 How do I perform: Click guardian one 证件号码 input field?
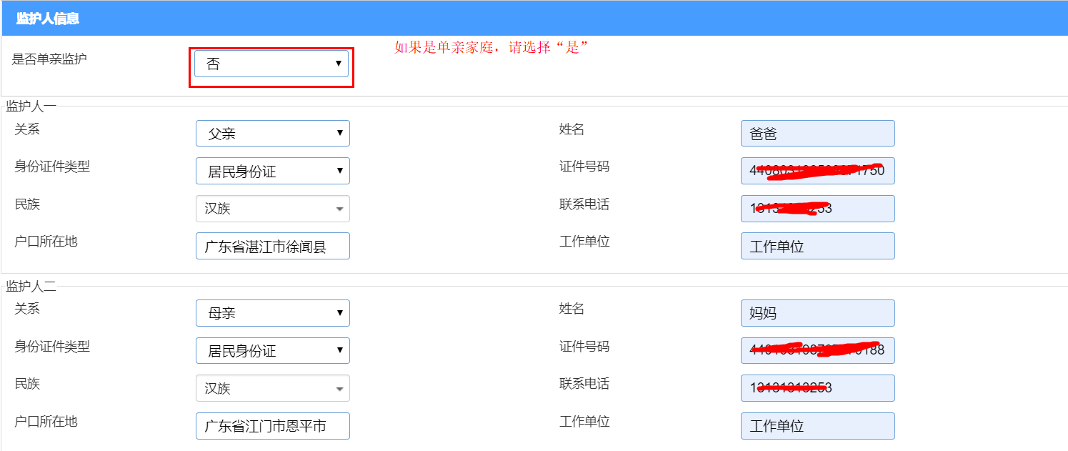click(x=817, y=171)
